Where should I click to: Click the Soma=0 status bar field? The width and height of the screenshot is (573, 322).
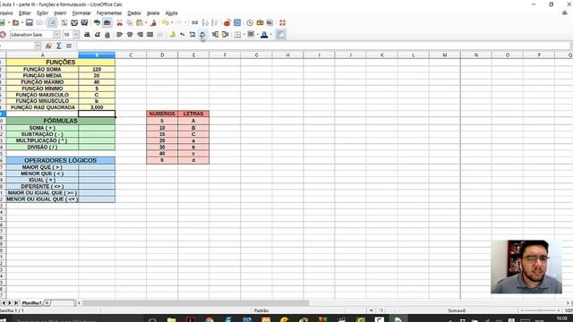(457, 310)
